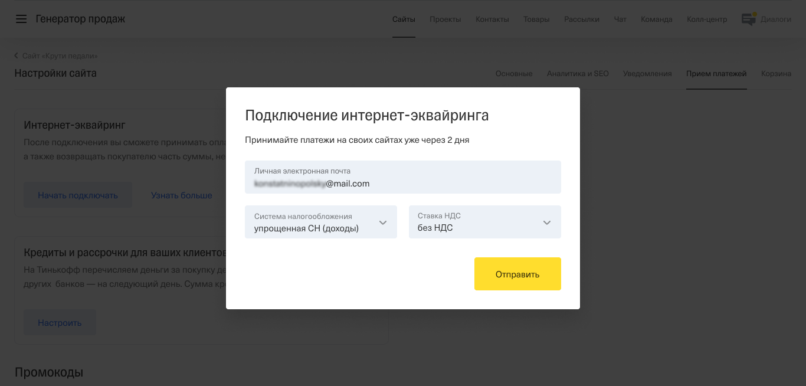
Task: Expand the Система налогообложения dropdown
Action: [x=321, y=222]
